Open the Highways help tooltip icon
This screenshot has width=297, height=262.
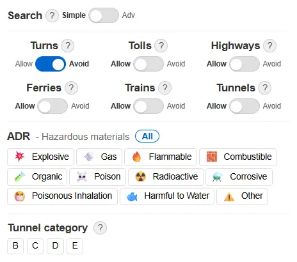pyautogui.click(x=269, y=46)
